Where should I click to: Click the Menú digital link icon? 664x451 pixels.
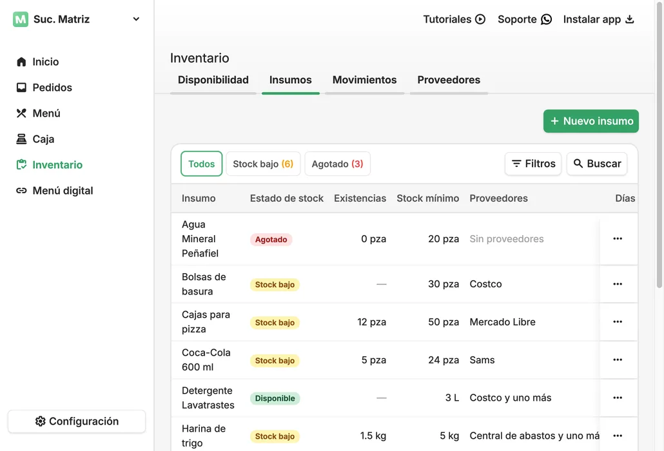tap(21, 191)
